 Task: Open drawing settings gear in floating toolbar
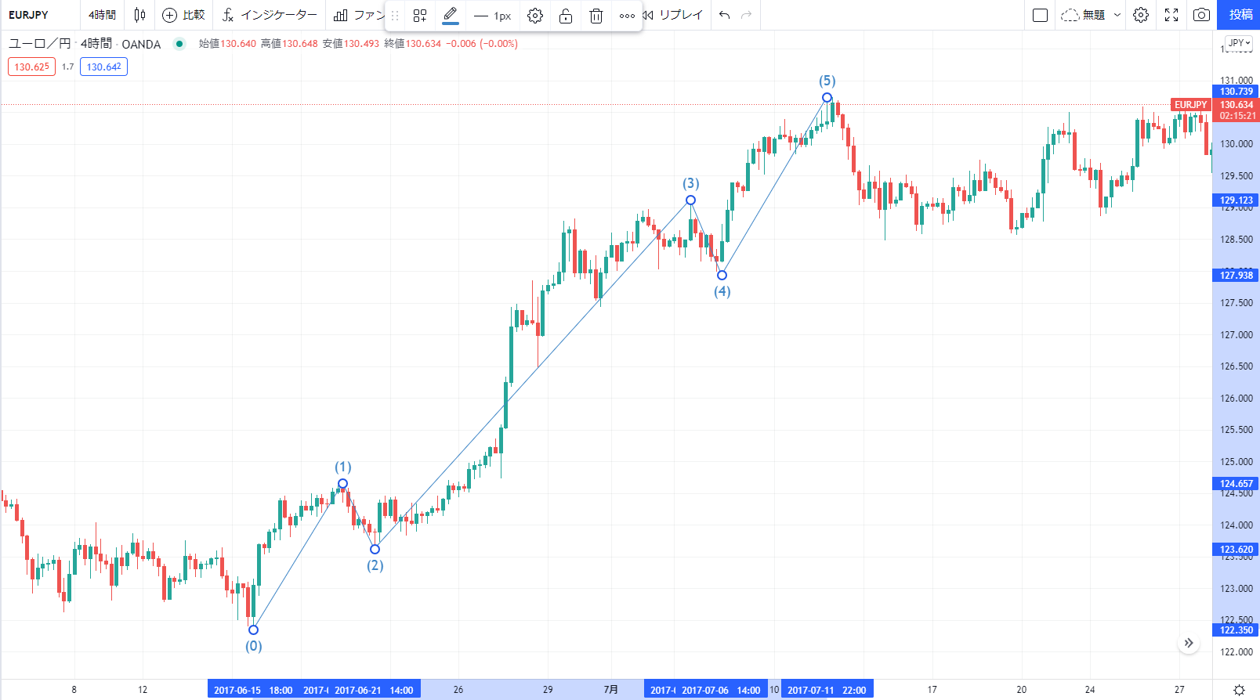[x=535, y=16]
